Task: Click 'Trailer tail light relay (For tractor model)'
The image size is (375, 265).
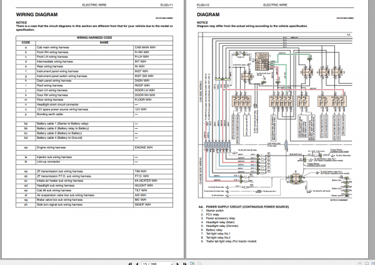Action: pos(231,241)
